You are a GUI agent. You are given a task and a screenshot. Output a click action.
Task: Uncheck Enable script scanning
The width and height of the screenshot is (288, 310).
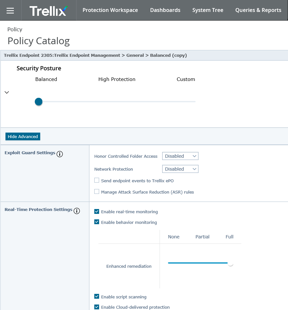[x=97, y=296]
